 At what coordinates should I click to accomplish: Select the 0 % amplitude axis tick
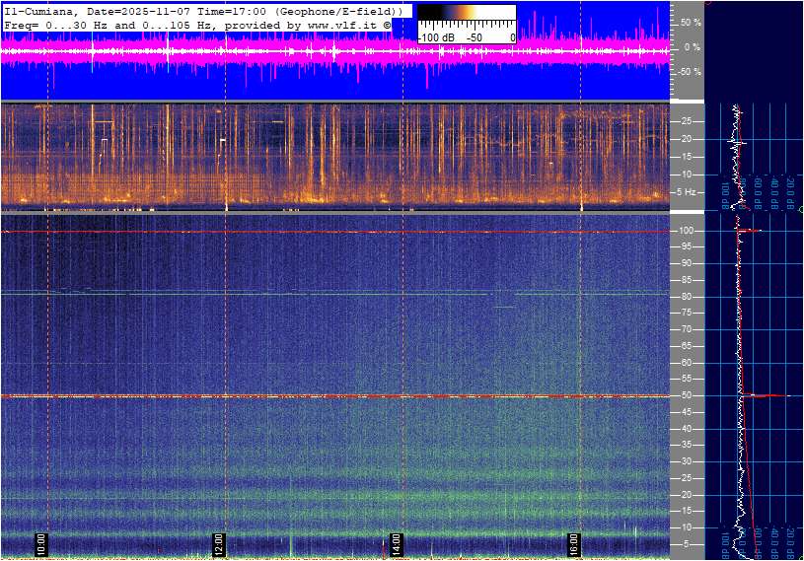click(692, 47)
